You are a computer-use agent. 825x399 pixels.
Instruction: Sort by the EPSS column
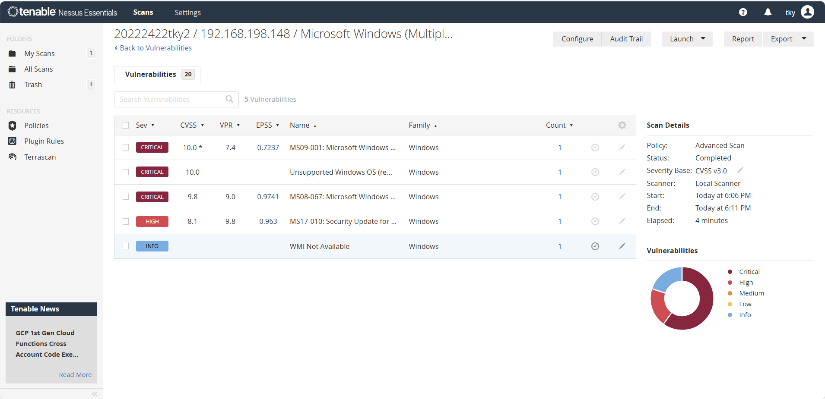268,126
